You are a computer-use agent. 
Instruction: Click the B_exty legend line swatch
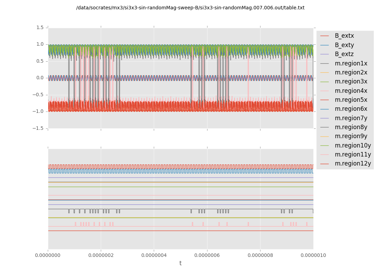click(x=324, y=45)
